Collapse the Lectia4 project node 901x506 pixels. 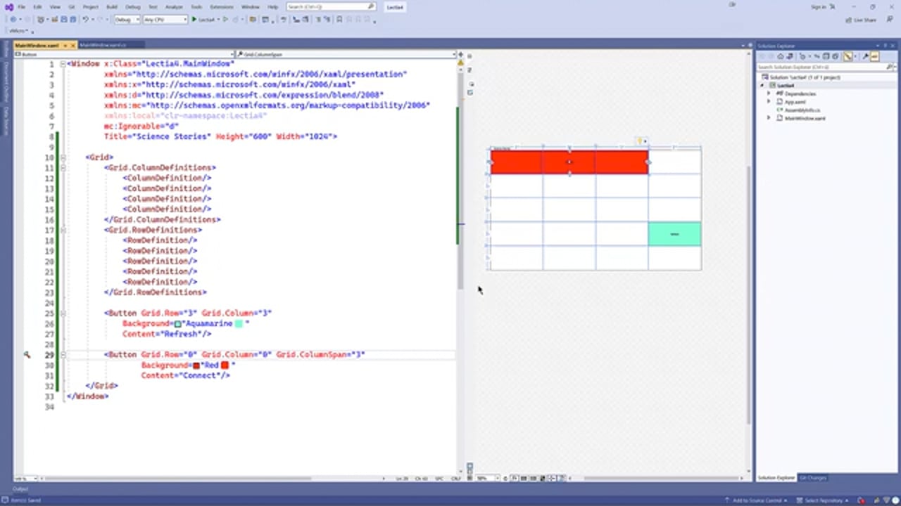pyautogui.click(x=762, y=86)
